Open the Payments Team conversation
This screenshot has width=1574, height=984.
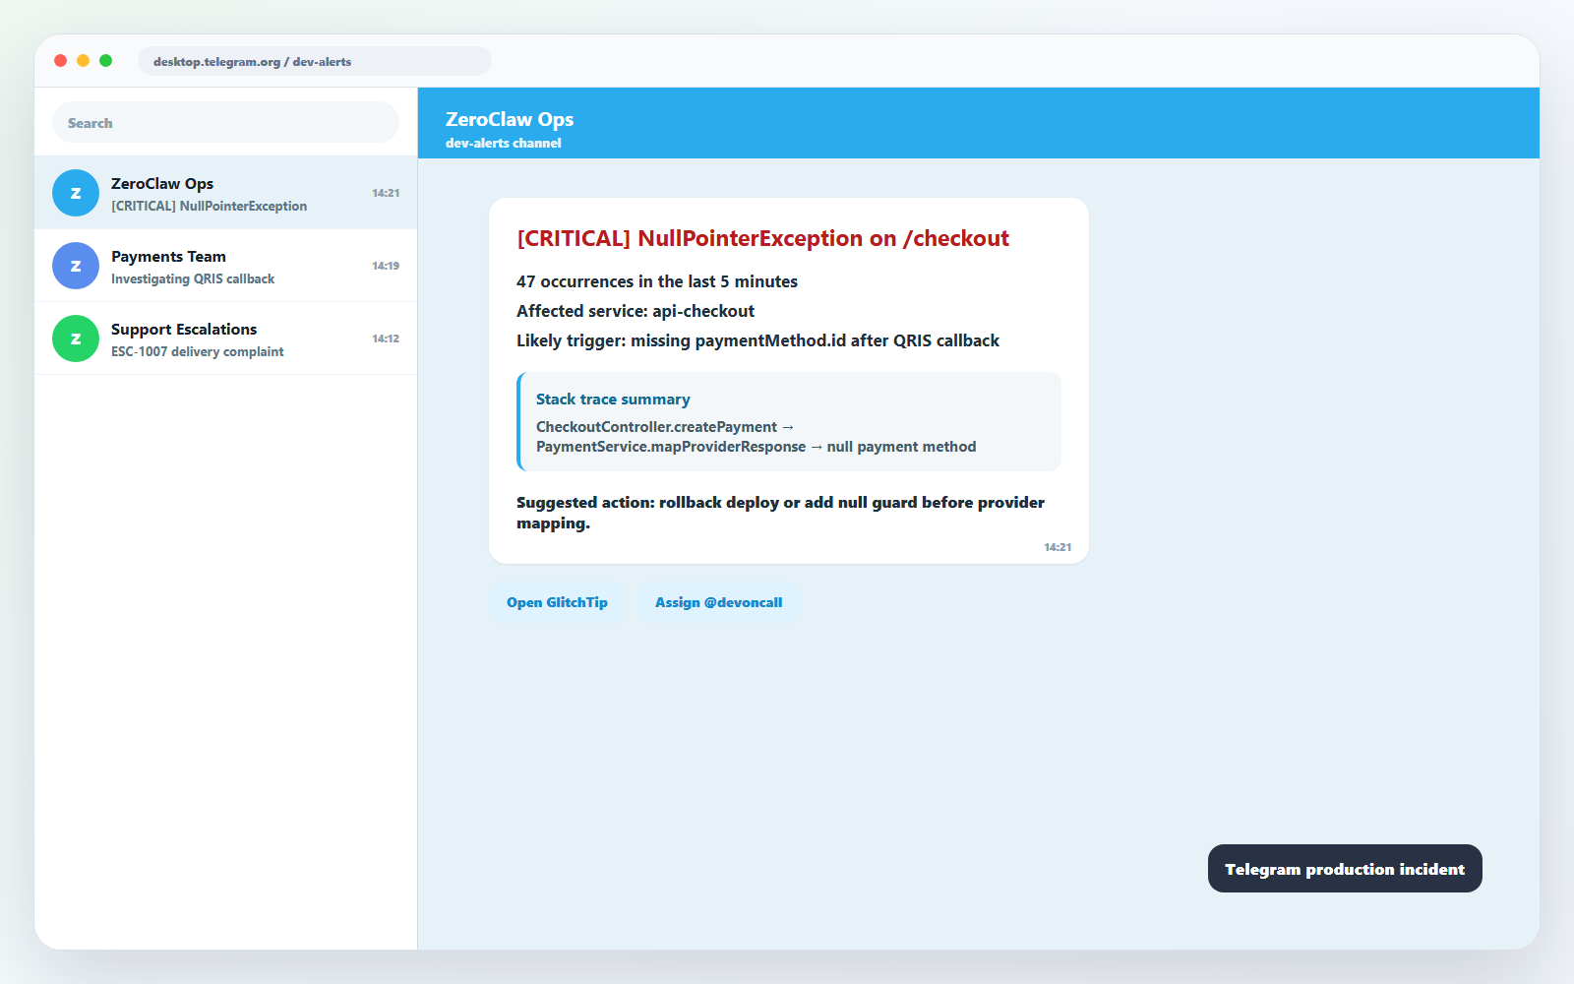(225, 266)
